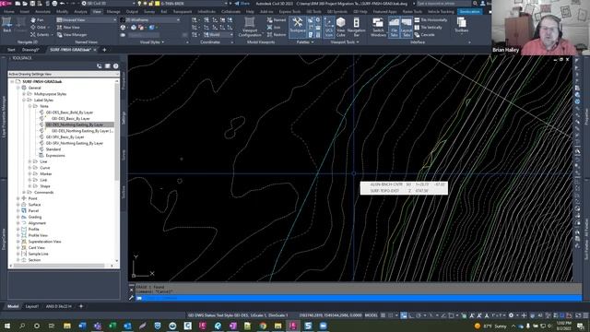The width and height of the screenshot is (590, 332).
Task: Toggle the View Cube display
Action: [x=340, y=27]
